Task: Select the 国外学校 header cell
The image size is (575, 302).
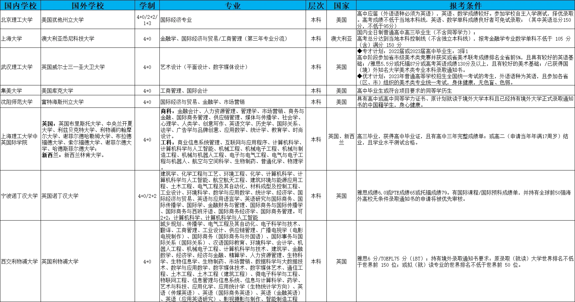Action: (x=88, y=5)
